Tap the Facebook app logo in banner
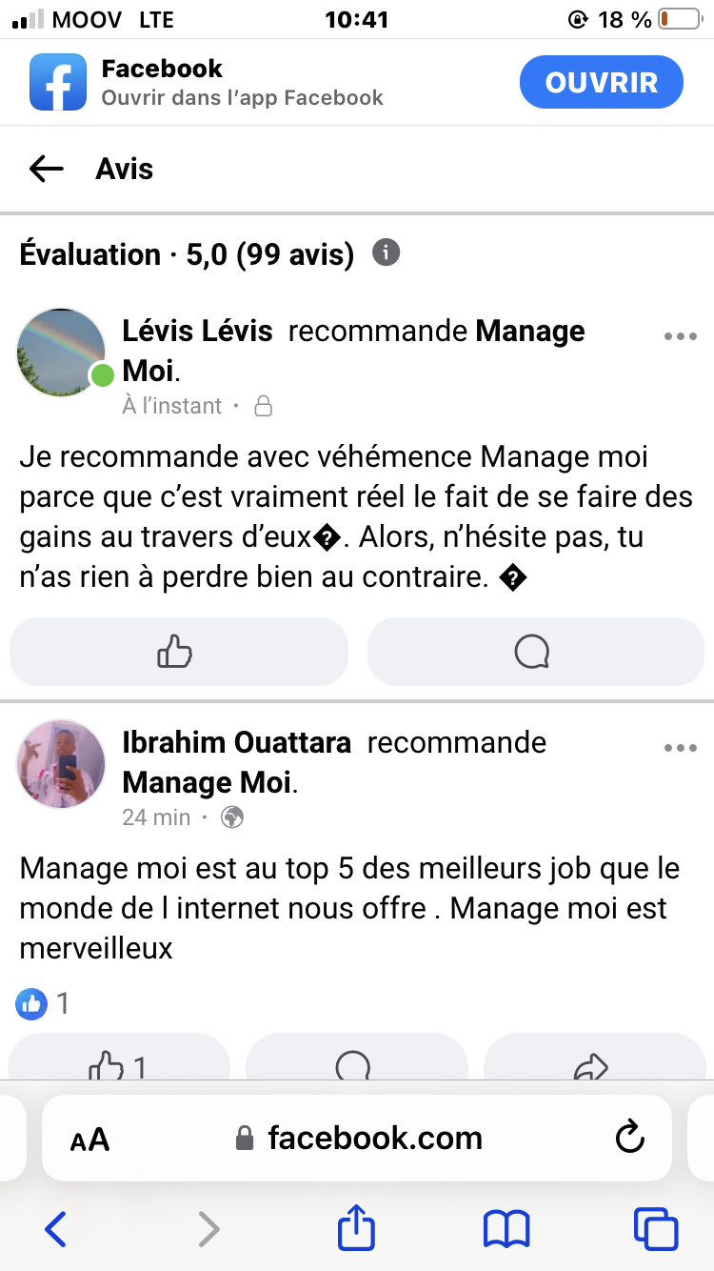714x1271 pixels. click(58, 82)
